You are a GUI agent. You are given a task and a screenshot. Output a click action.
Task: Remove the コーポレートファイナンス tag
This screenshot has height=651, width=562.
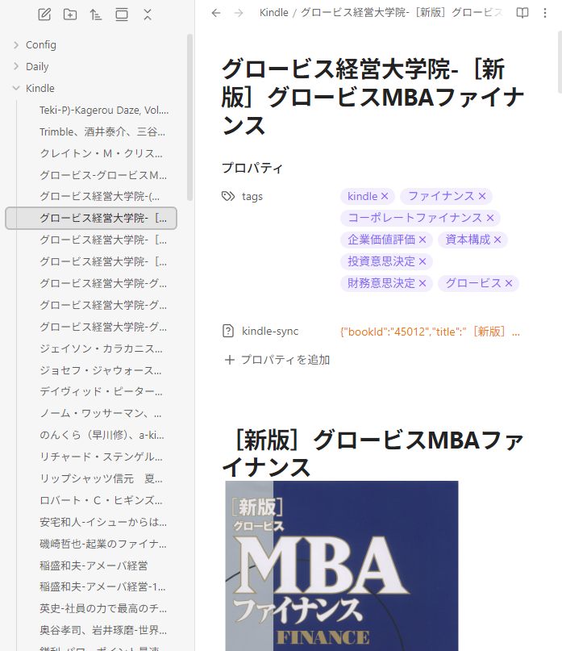point(490,218)
